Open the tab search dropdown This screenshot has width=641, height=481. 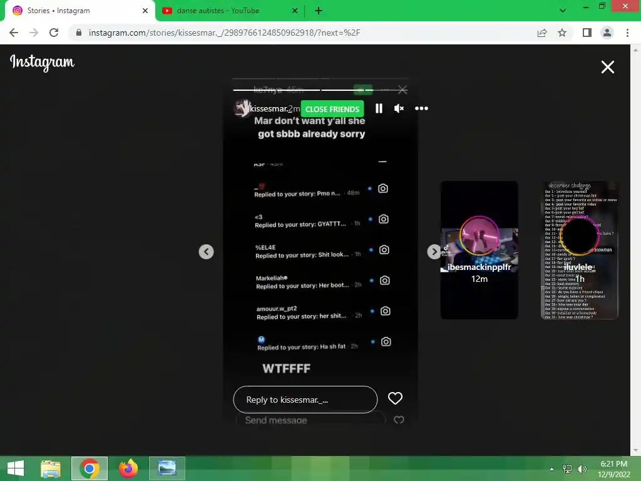563,11
